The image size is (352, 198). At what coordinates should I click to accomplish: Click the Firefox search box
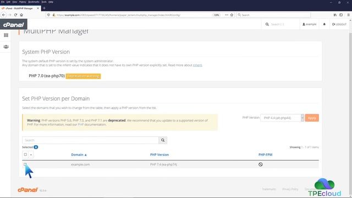pos(273,15)
